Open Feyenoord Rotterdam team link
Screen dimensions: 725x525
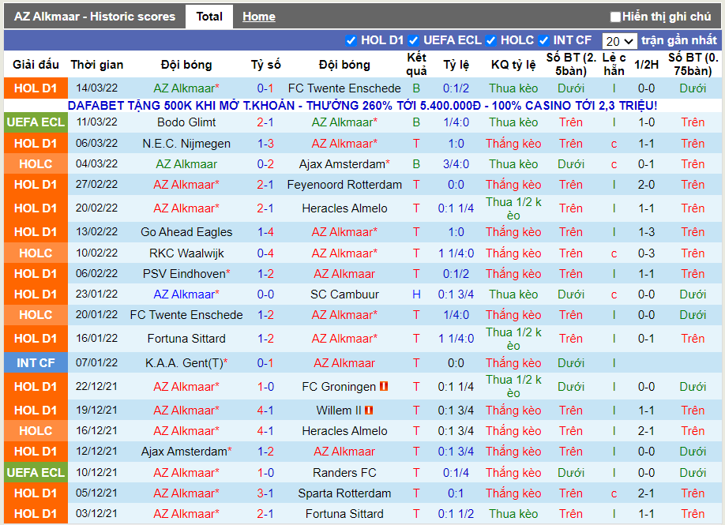click(x=344, y=185)
